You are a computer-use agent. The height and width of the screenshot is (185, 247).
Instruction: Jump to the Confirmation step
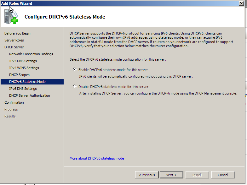[14, 102]
